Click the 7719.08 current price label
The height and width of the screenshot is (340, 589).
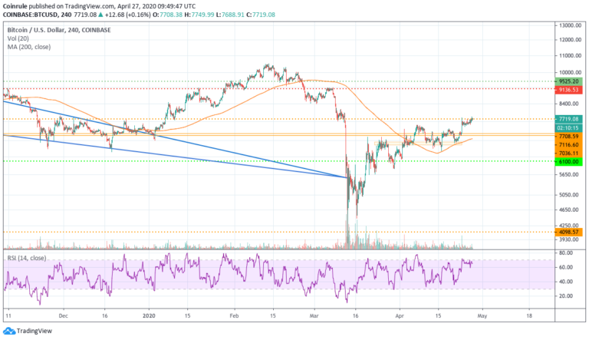coord(569,119)
